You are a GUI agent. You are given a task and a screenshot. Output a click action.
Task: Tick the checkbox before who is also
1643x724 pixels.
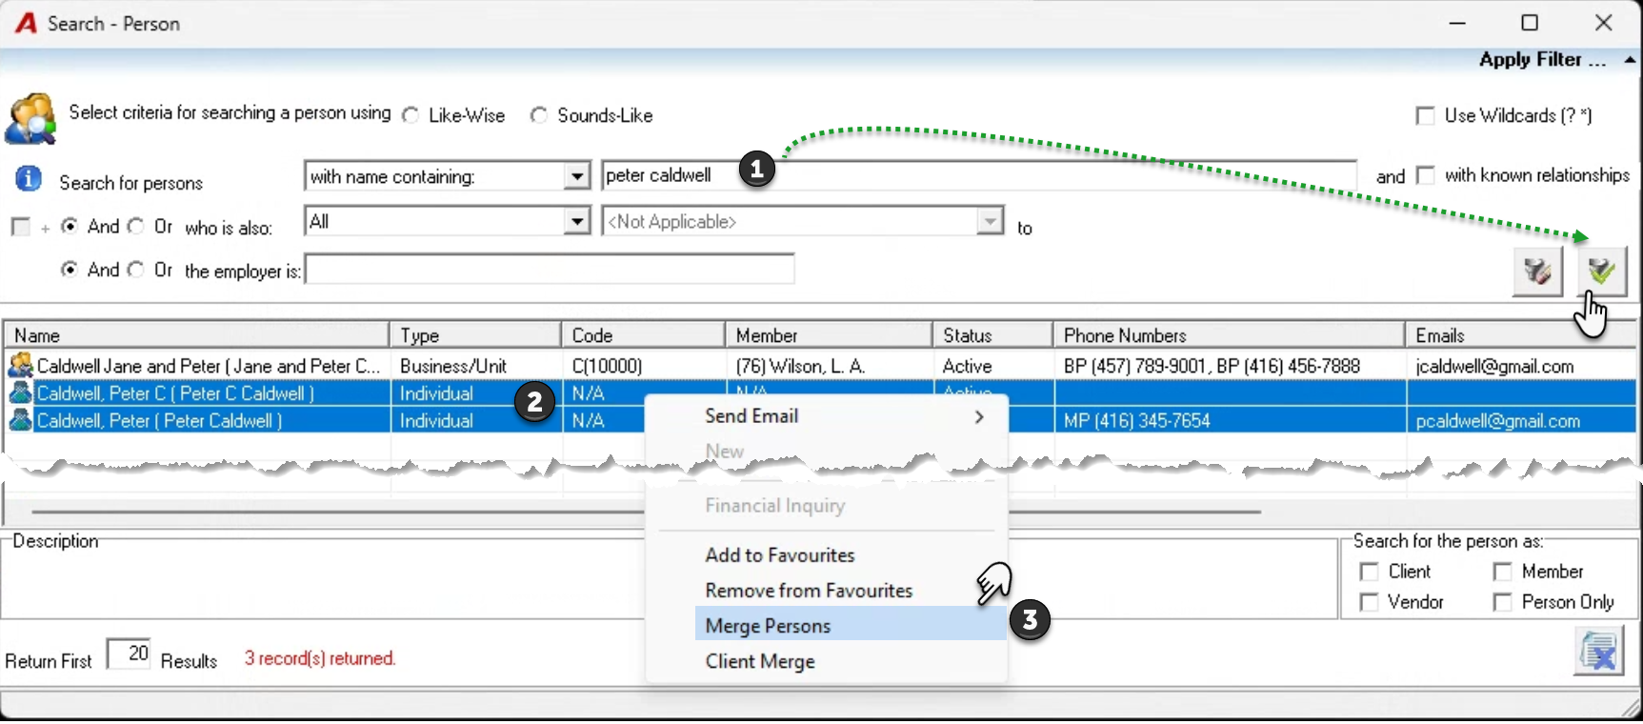[x=20, y=227]
